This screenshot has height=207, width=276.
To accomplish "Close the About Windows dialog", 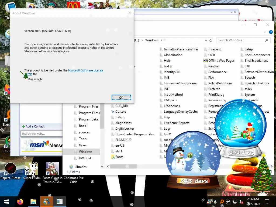I will click(x=130, y=13).
